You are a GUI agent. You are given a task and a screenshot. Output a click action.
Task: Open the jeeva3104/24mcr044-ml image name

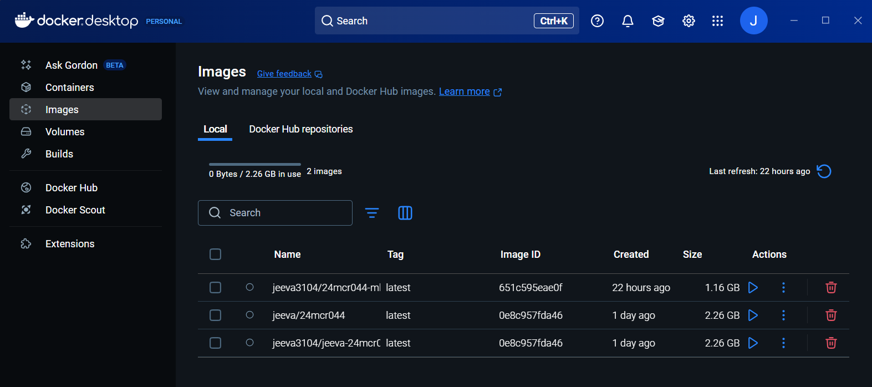pos(327,288)
